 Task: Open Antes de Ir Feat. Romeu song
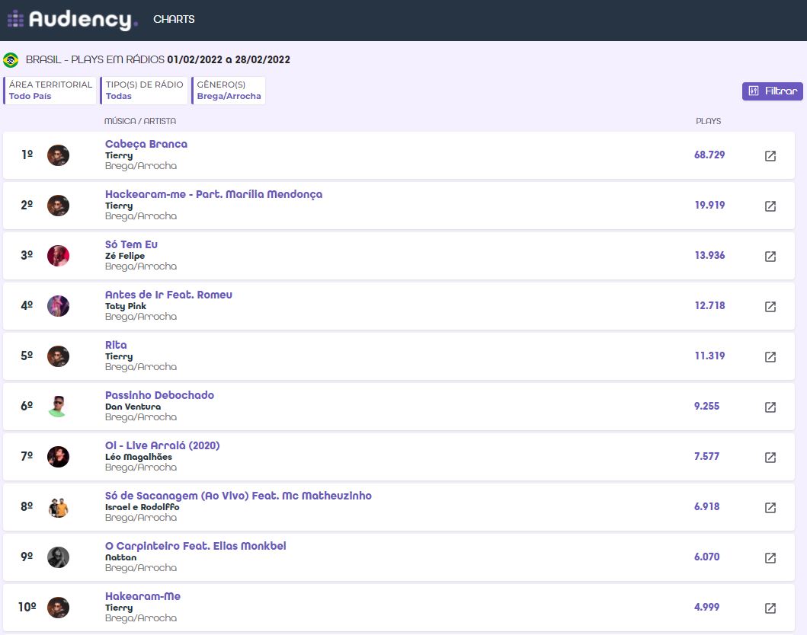[168, 295]
